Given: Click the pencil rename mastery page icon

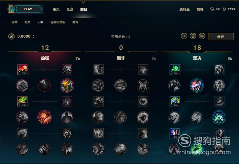Looking at the screenshot, I should (x=11, y=37).
